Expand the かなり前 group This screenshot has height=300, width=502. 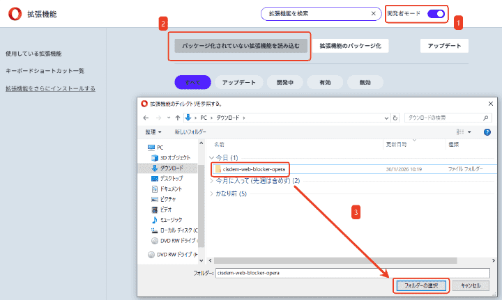click(x=212, y=194)
